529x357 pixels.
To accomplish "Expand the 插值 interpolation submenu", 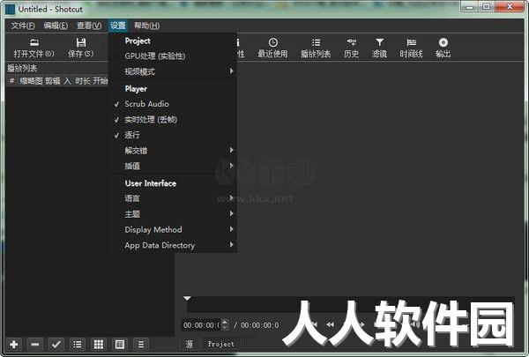I will [174, 166].
